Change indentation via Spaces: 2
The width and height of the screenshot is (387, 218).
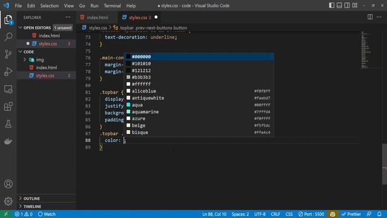coord(240,214)
